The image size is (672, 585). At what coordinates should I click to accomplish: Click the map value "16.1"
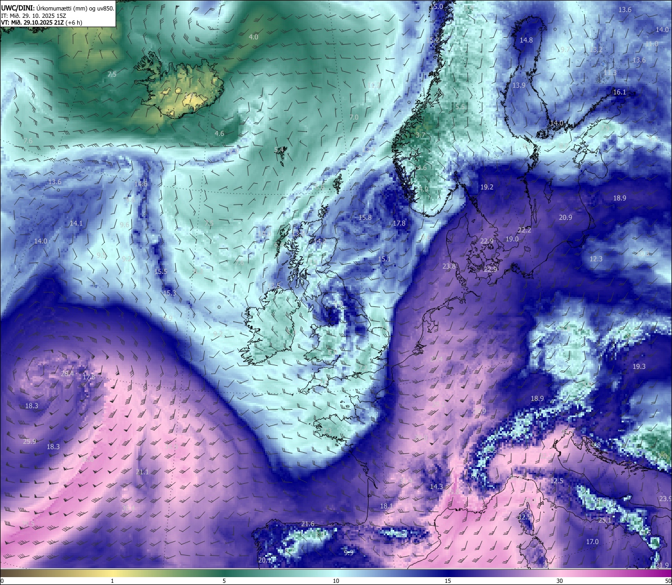point(619,92)
